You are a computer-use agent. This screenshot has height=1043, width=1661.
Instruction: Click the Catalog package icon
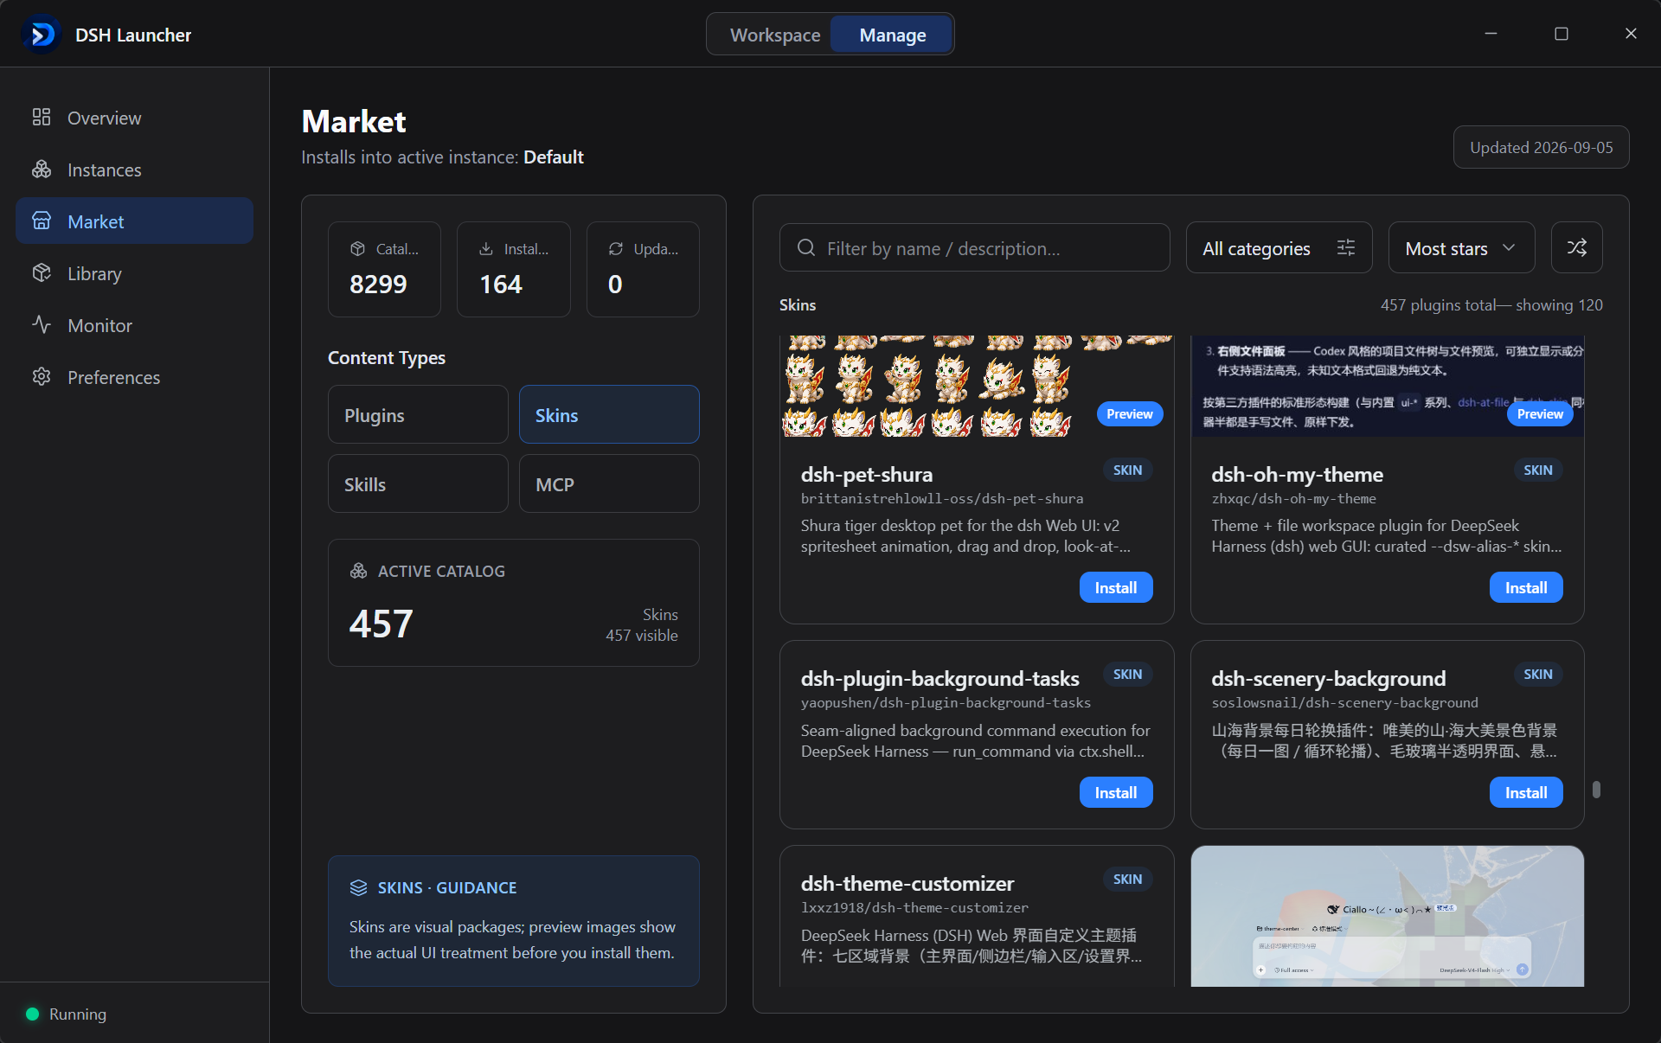(357, 248)
